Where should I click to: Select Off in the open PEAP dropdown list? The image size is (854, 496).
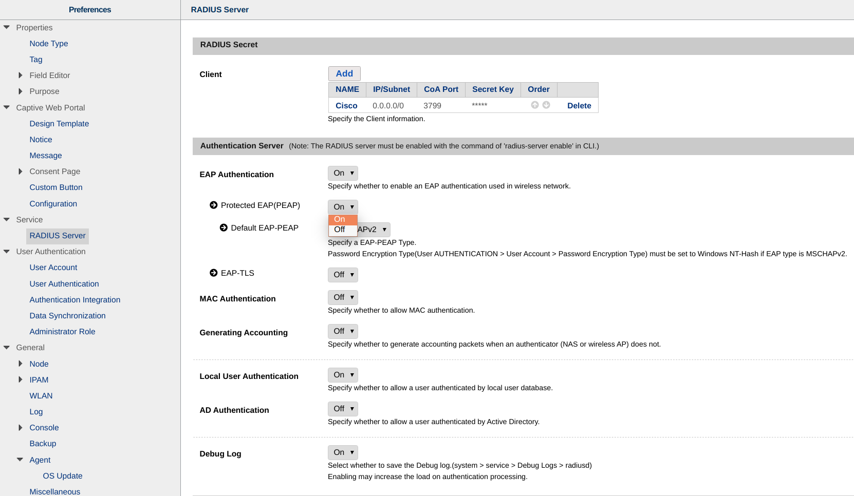340,230
